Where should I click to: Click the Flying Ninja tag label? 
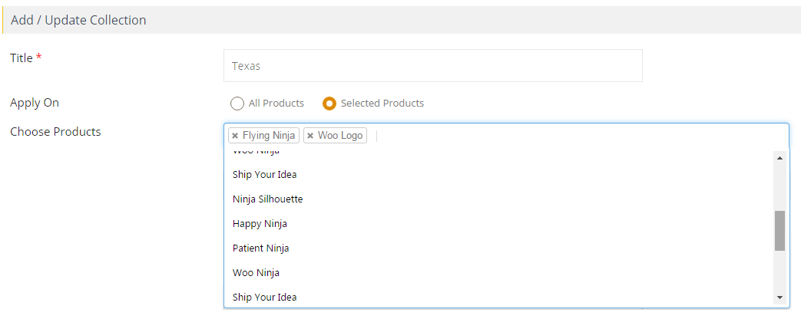269,136
